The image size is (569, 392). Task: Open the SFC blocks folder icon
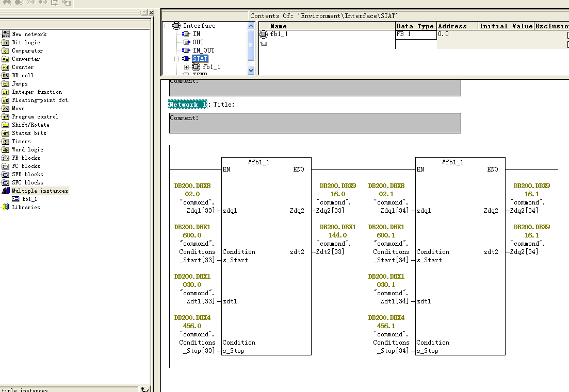[6, 182]
